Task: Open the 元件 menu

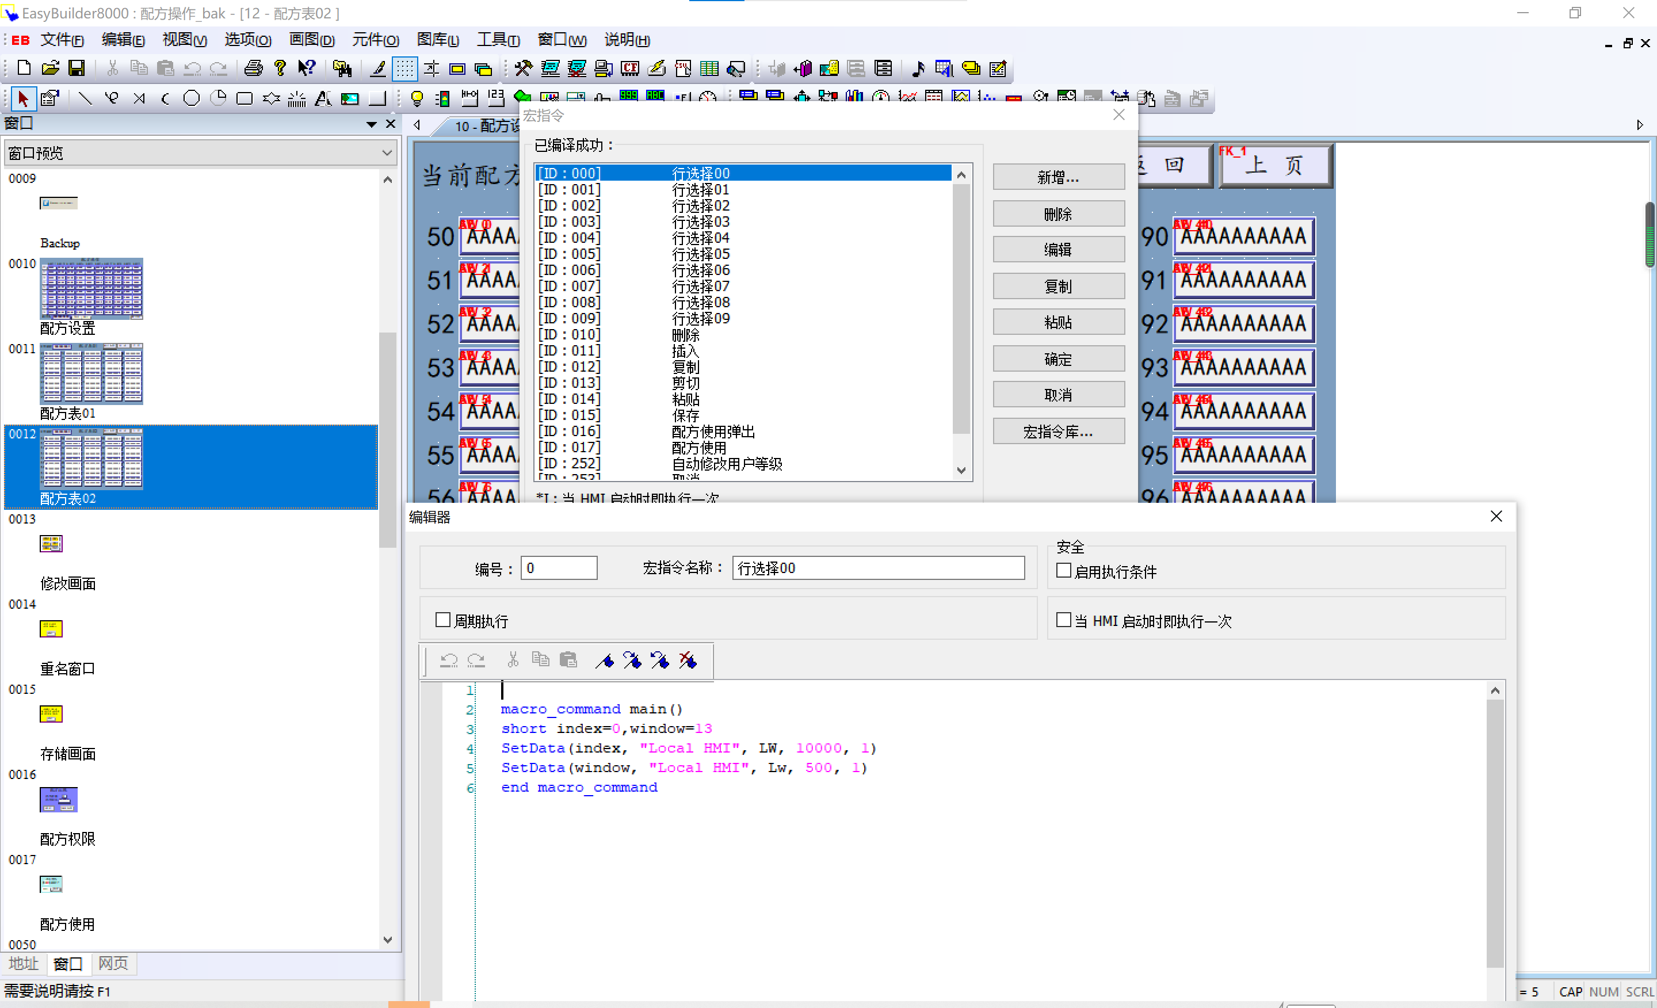Action: (x=375, y=40)
